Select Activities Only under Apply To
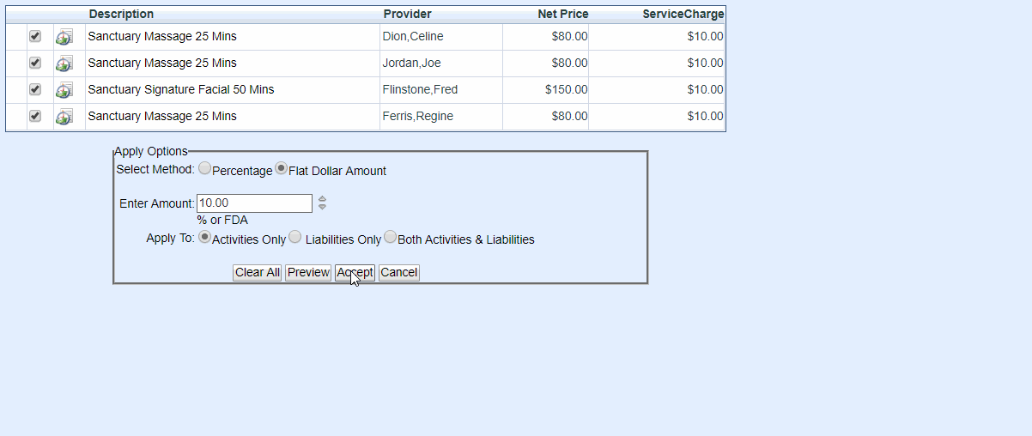The height and width of the screenshot is (436, 1032). coord(204,238)
